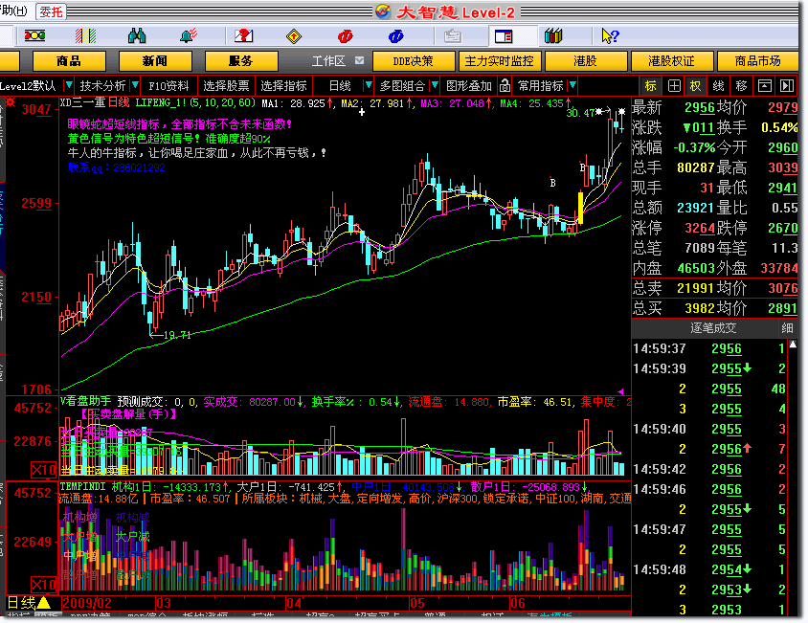Expand the 常用指标 dropdown arrow
Image resolution: width=808 pixels, height=623 pixels.
[572, 85]
